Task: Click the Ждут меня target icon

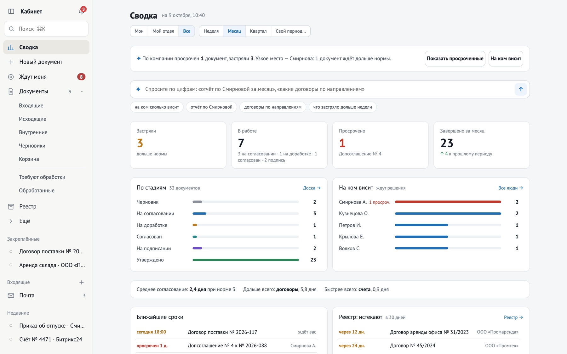Action: click(11, 77)
